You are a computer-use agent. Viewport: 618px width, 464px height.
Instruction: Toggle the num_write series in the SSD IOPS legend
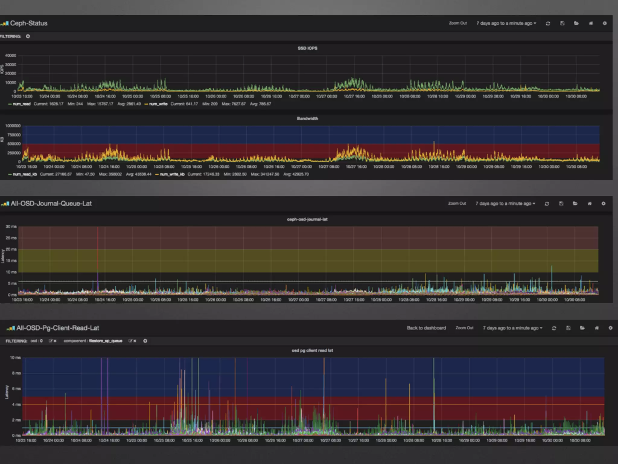coord(158,104)
